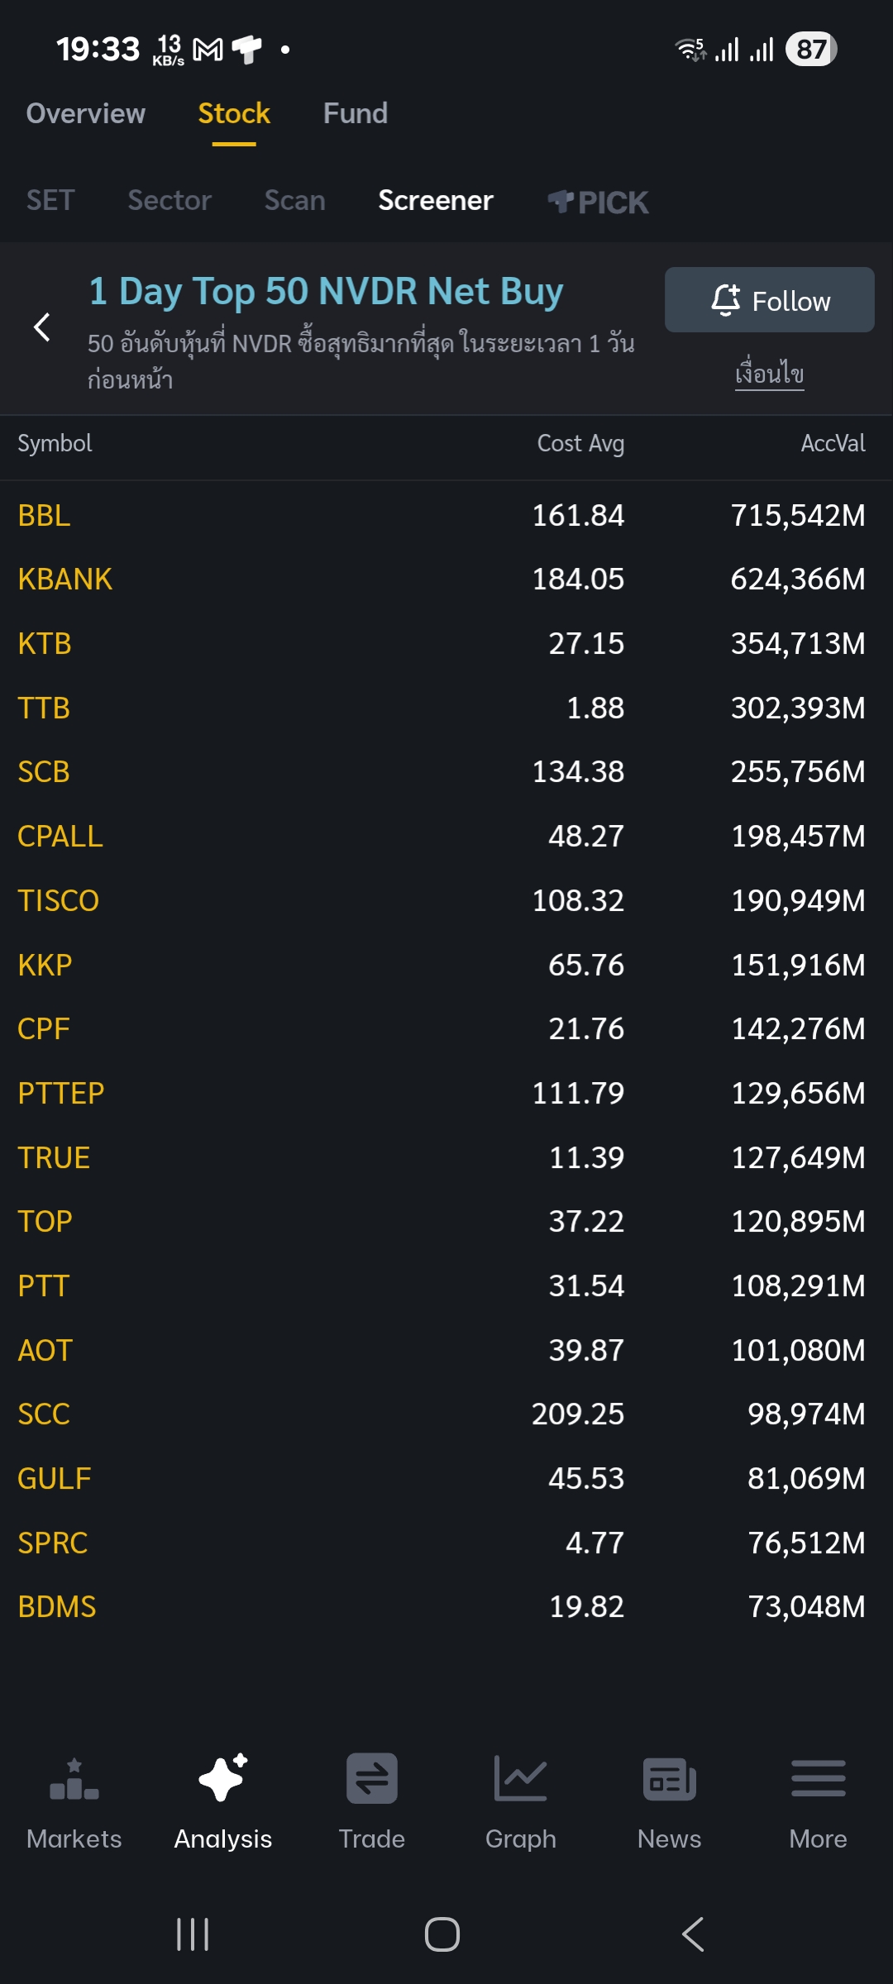
Task: Open recent apps with the navigation key
Action: point(193,1934)
